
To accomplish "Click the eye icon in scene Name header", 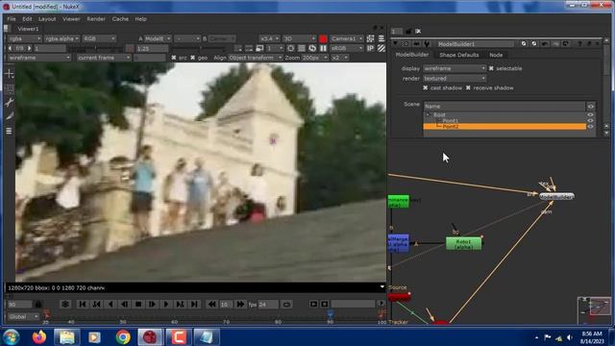I will point(590,107).
